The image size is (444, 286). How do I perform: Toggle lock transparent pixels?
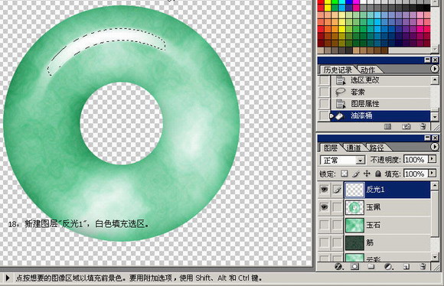click(344, 174)
